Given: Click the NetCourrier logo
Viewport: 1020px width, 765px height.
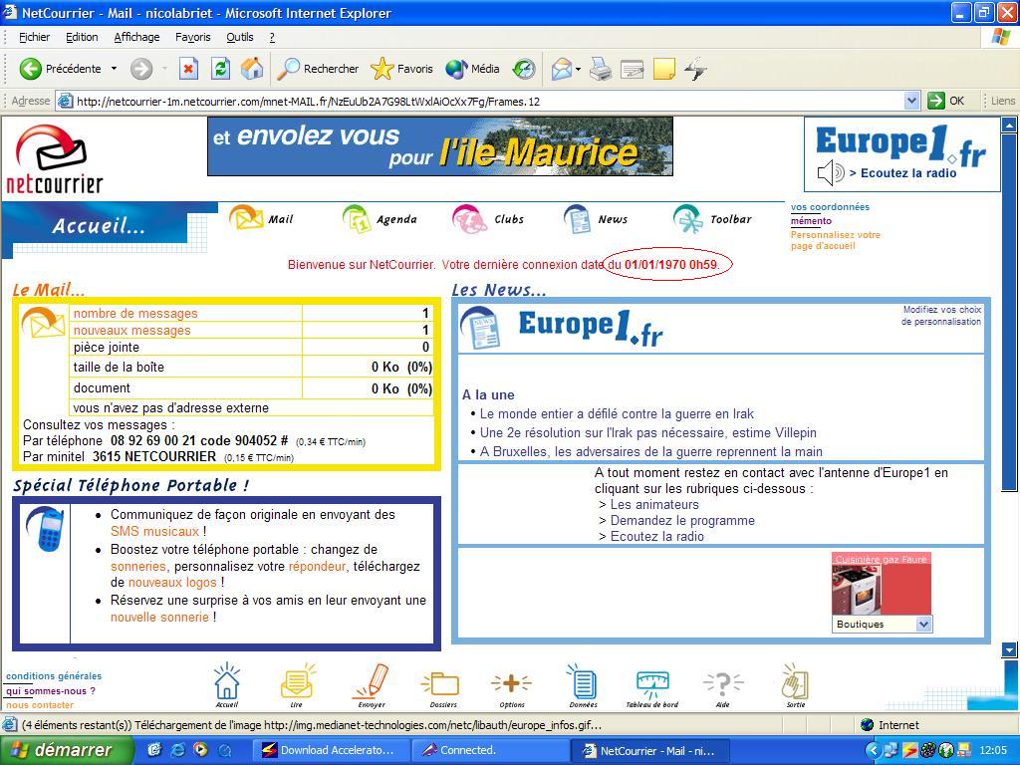Looking at the screenshot, I should [54, 159].
